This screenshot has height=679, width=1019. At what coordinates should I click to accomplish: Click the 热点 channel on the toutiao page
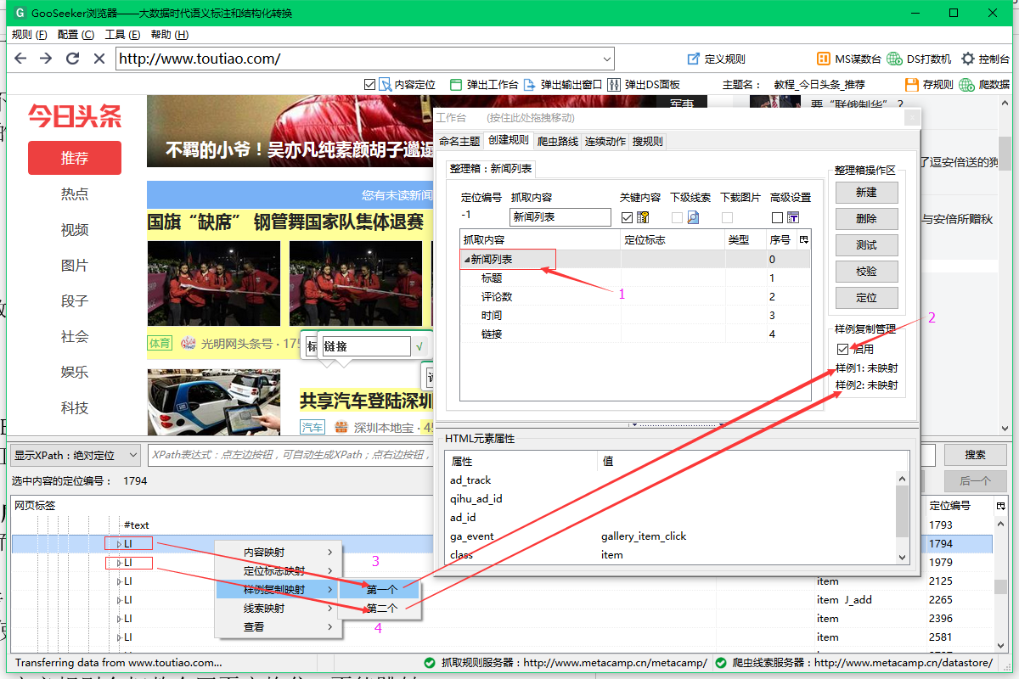75,194
